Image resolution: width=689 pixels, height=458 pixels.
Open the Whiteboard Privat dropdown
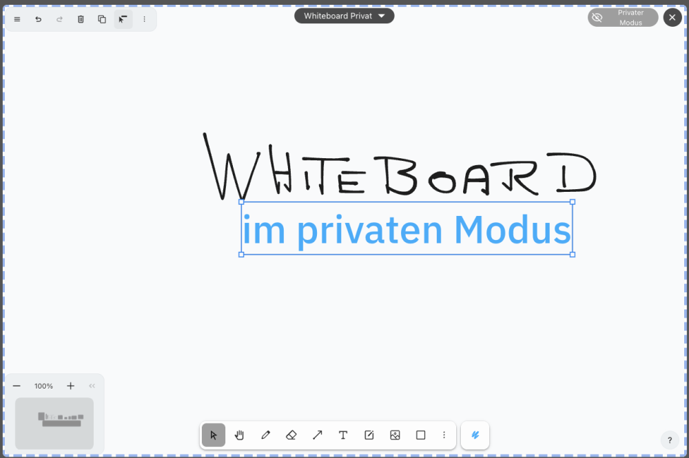(344, 16)
